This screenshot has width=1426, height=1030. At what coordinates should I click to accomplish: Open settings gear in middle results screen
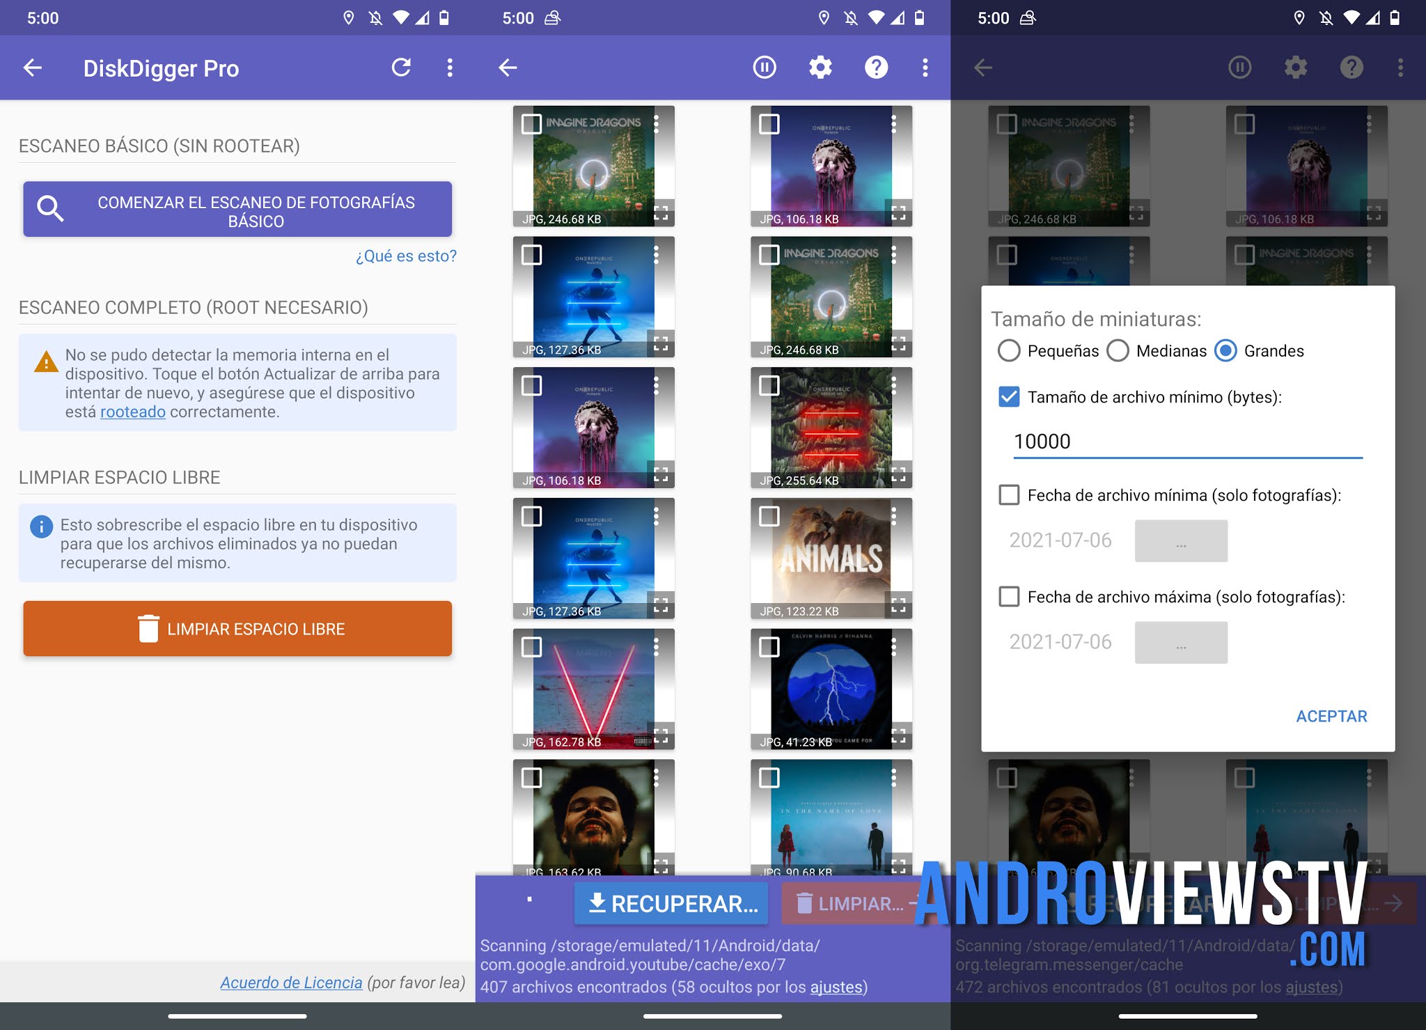click(820, 68)
